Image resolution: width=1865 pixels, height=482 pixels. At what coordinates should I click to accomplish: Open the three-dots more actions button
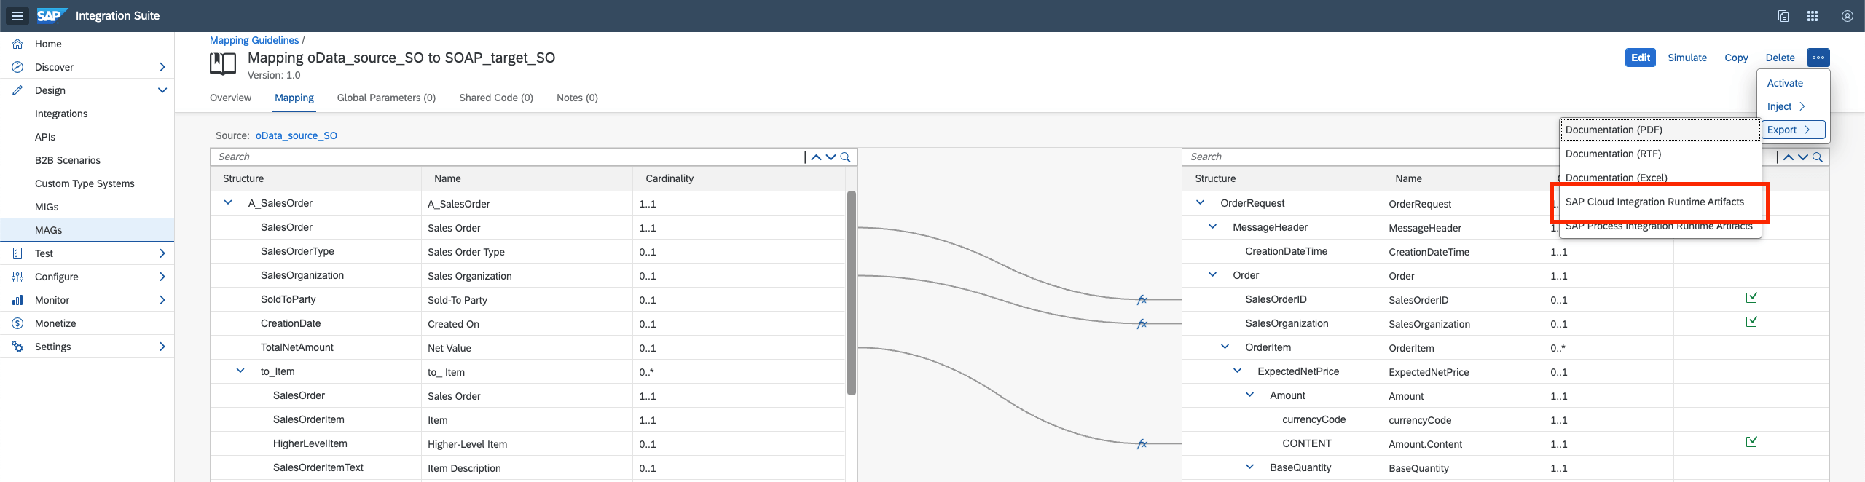pyautogui.click(x=1818, y=58)
